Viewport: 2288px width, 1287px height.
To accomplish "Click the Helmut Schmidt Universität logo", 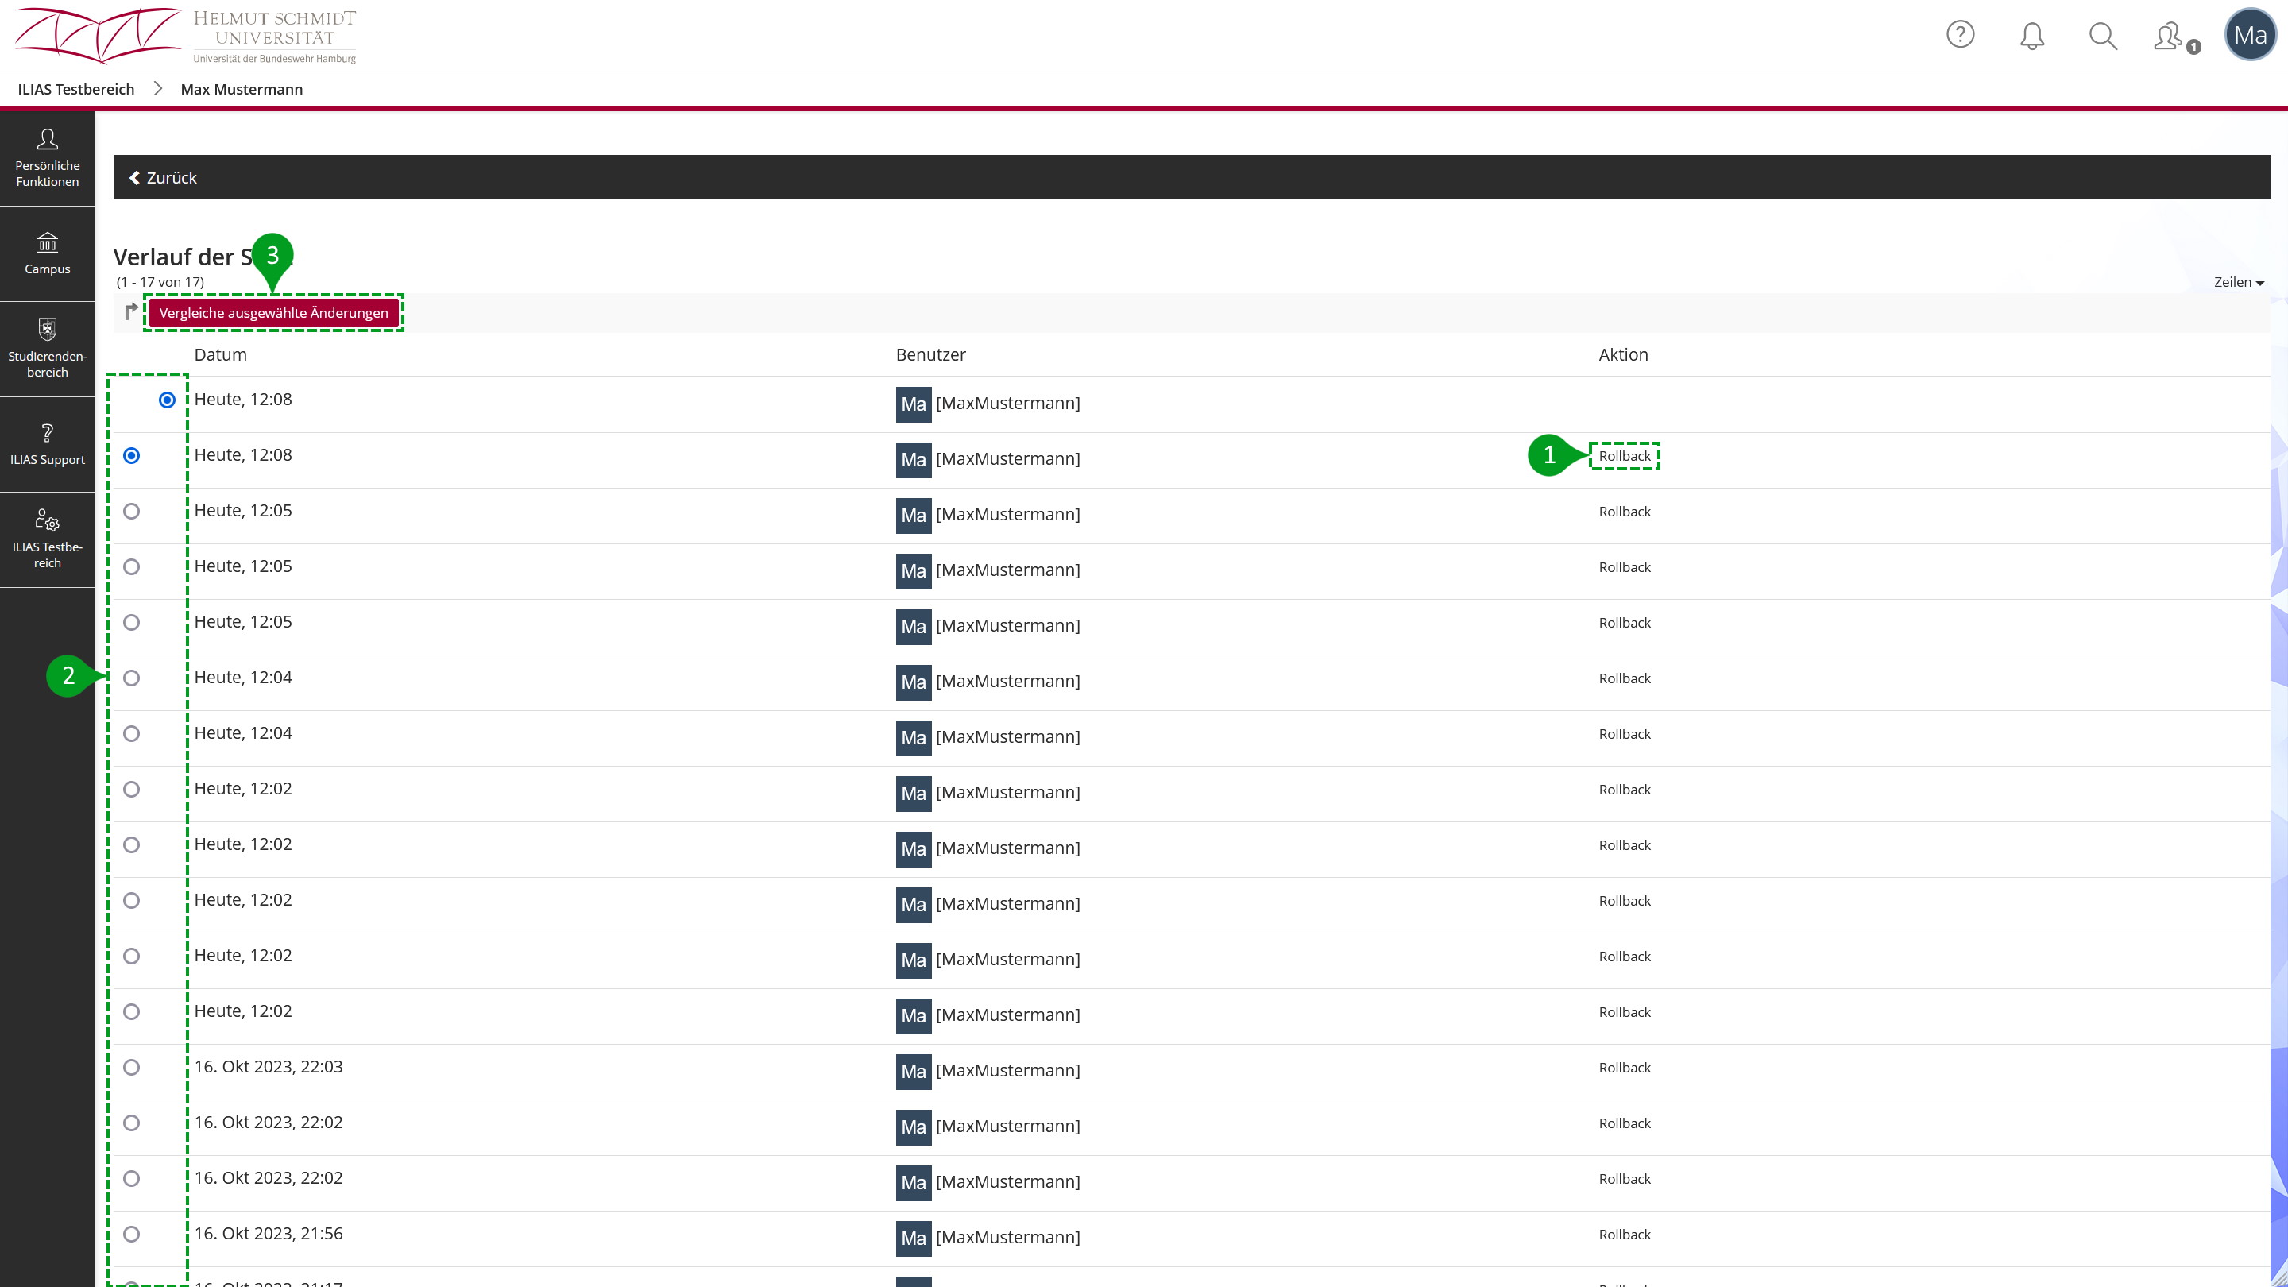I will coord(187,36).
